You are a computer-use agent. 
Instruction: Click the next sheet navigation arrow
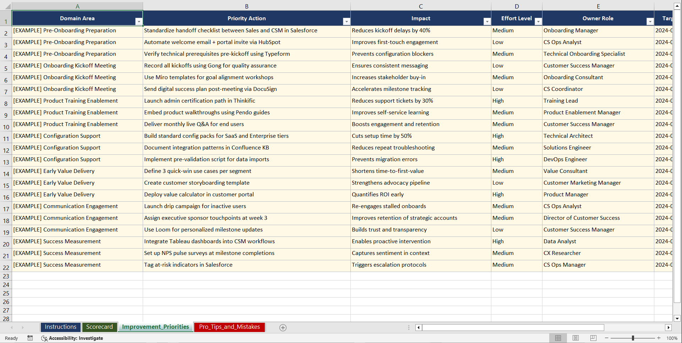tap(23, 327)
